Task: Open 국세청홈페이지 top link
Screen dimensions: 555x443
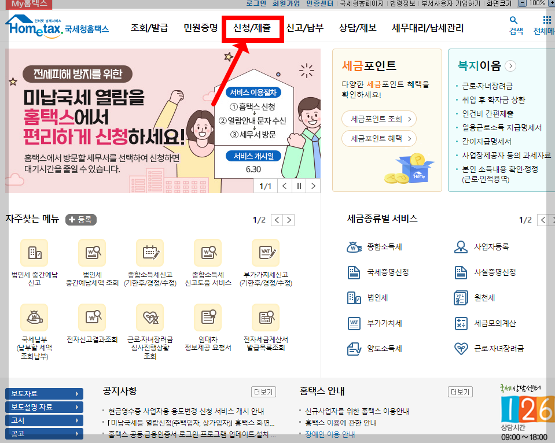Action: click(362, 3)
